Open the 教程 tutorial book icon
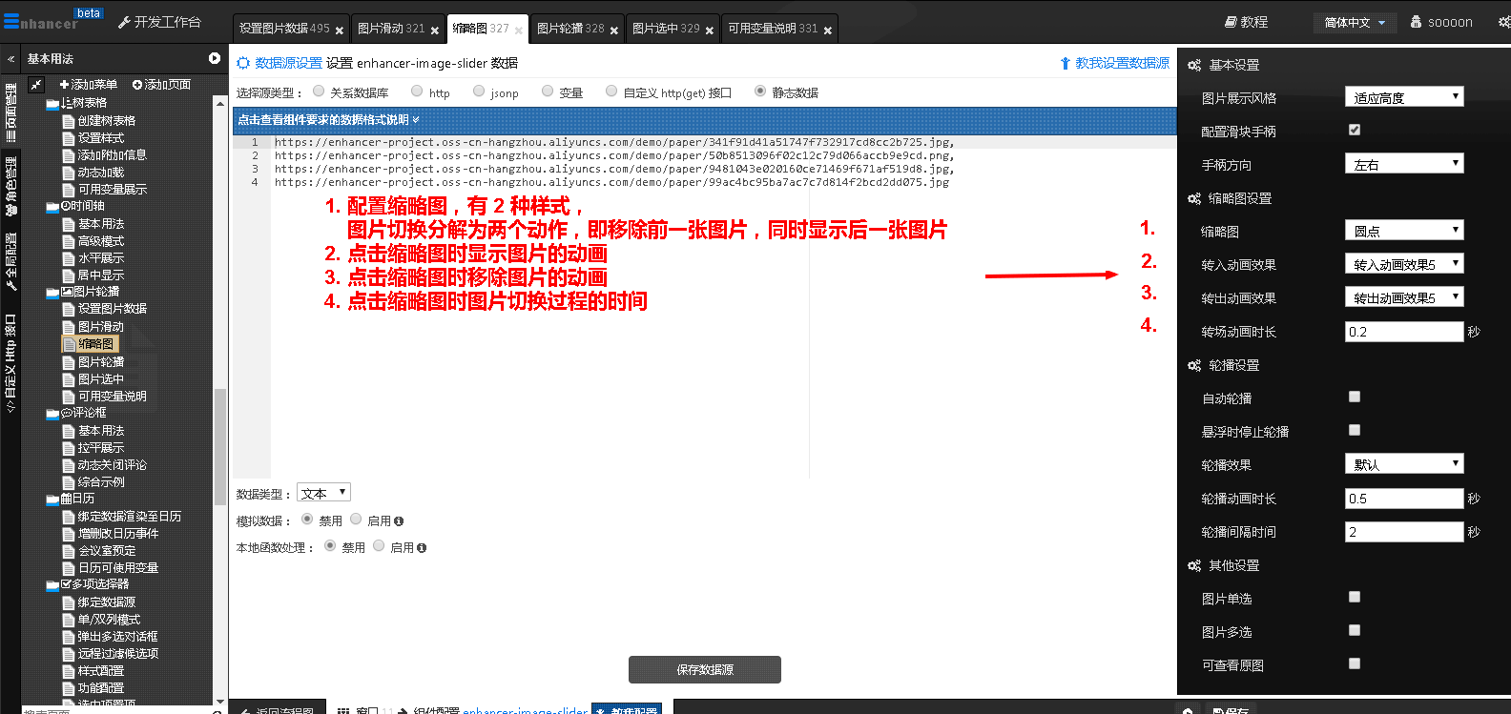This screenshot has width=1511, height=714. tap(1231, 22)
